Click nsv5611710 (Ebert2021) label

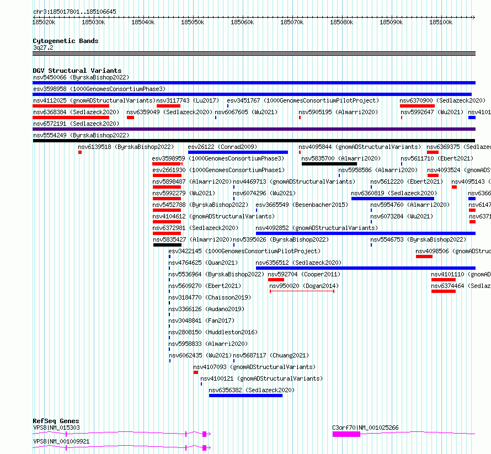click(x=437, y=158)
